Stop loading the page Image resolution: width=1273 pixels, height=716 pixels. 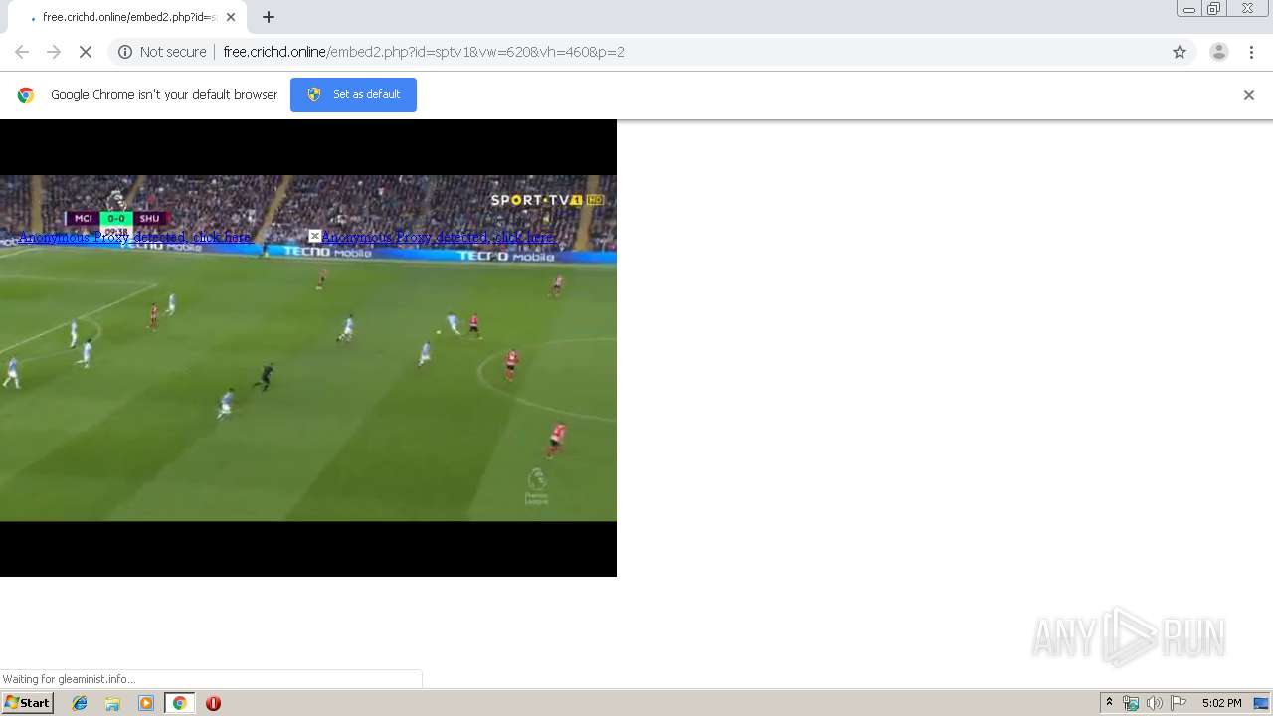[86, 52]
